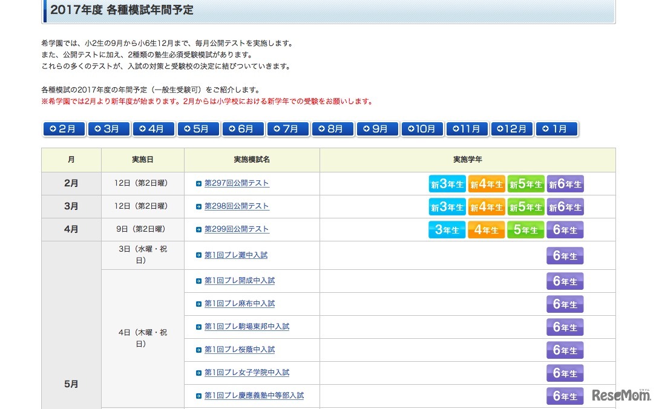Click the purple 6年生 badge in 4月 row

(565, 230)
